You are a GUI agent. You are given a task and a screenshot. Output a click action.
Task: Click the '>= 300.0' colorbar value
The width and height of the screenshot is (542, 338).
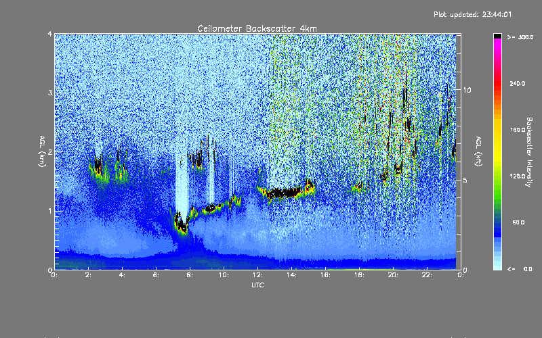tap(520, 37)
